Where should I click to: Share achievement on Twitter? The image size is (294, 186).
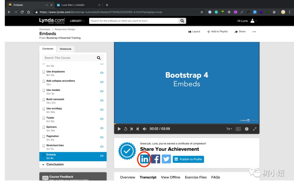tap(166, 159)
